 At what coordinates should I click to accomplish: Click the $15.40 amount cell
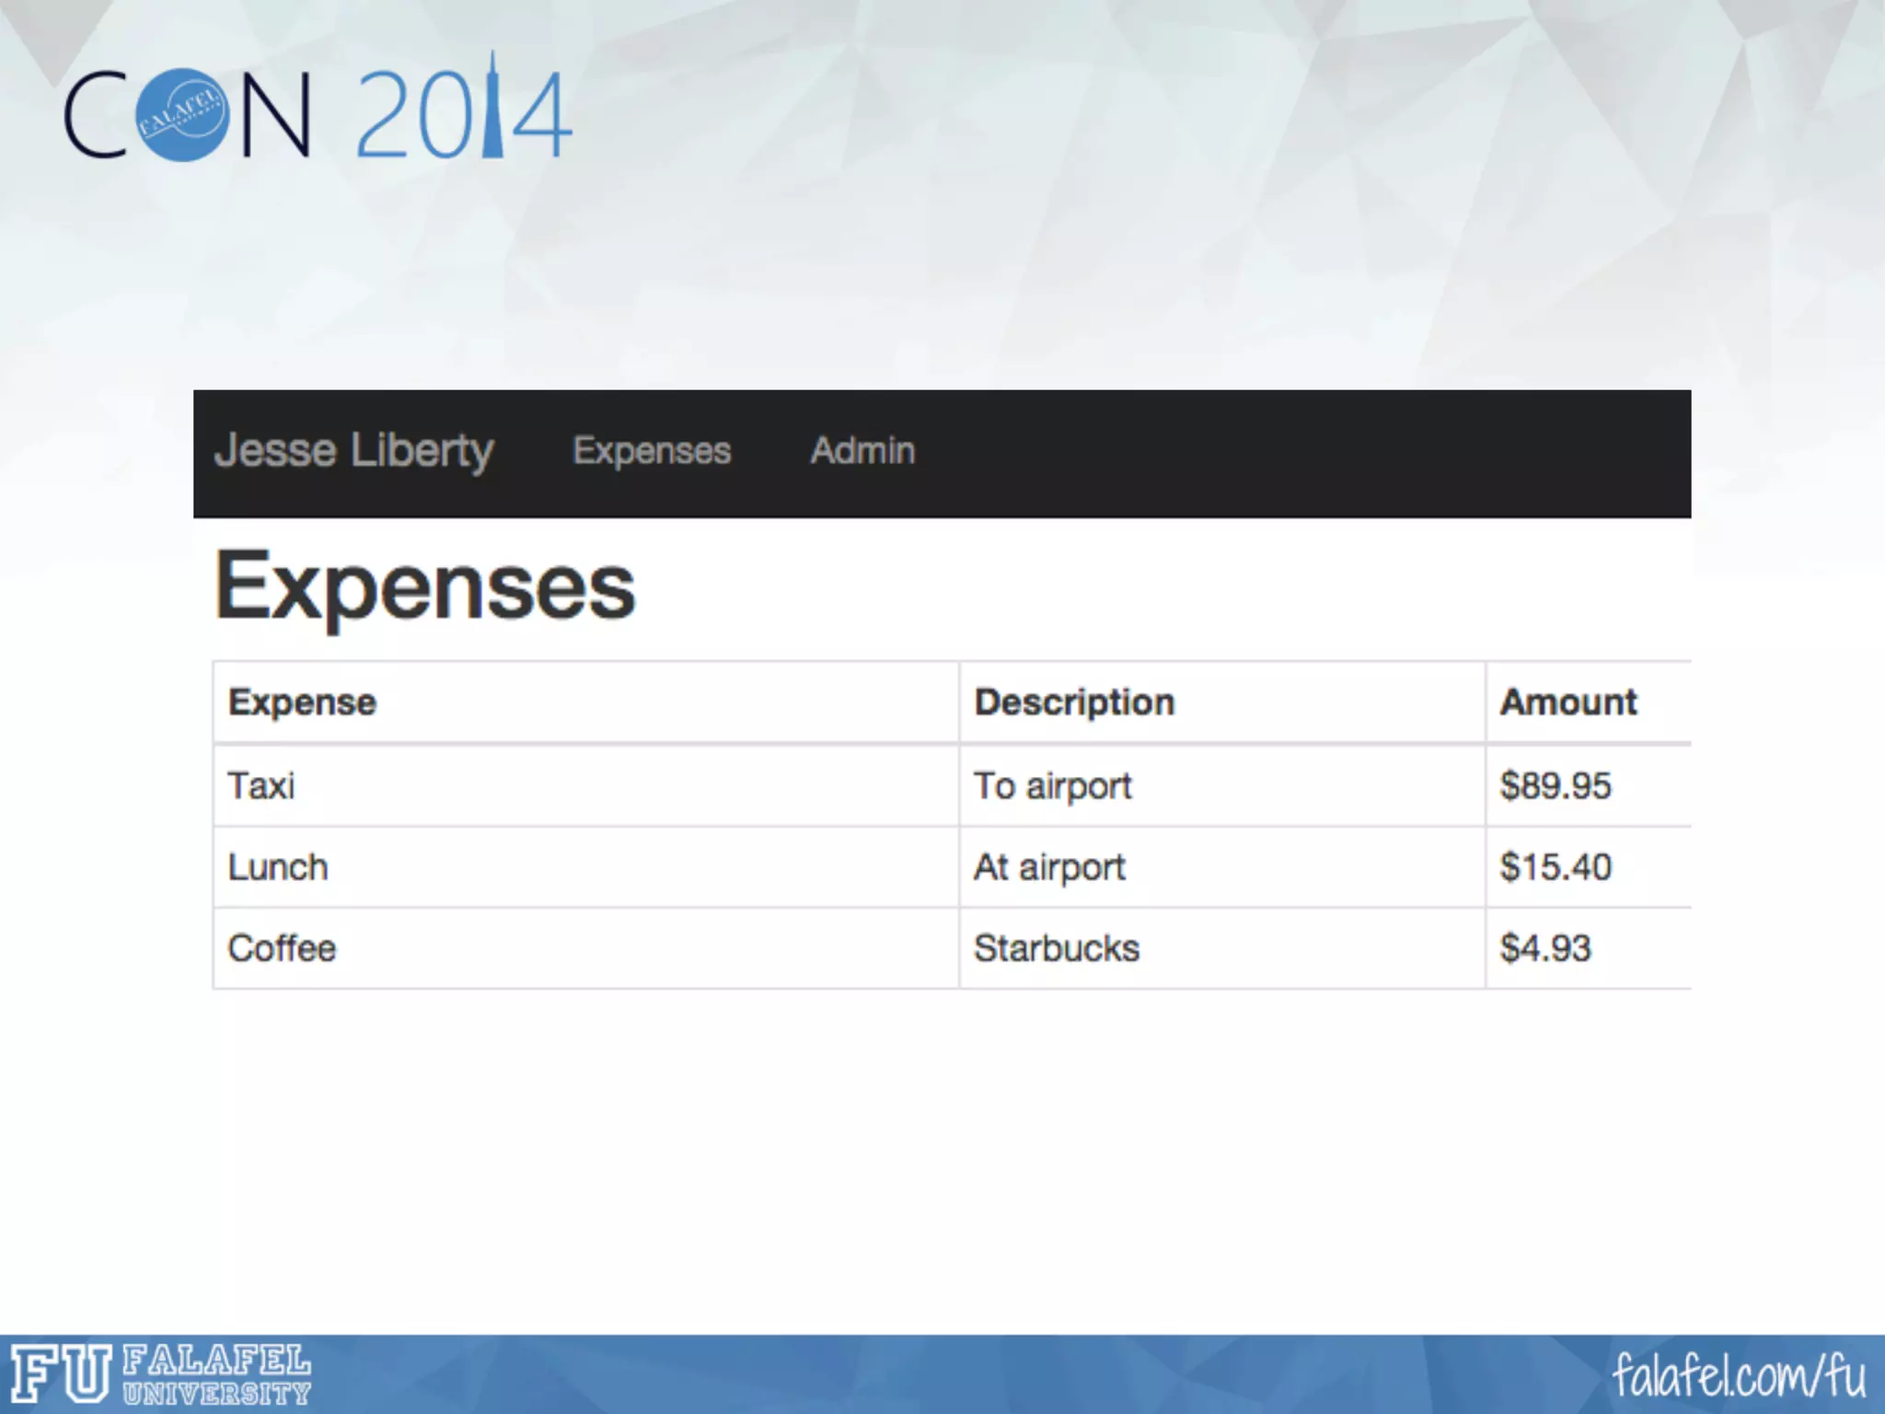point(1555,867)
